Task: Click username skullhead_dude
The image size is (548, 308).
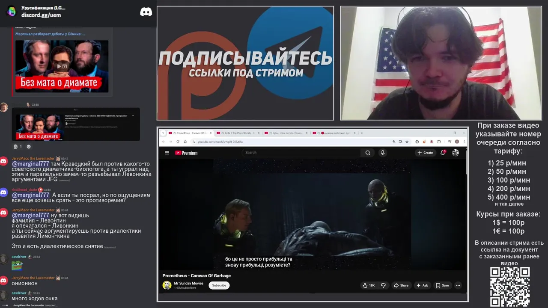Action: pos(24,190)
